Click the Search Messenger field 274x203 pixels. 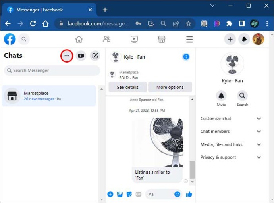point(52,71)
